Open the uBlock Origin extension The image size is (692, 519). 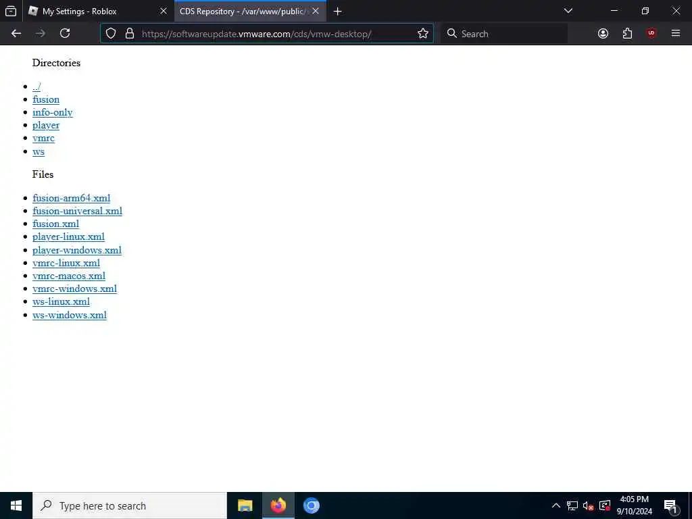(x=651, y=34)
